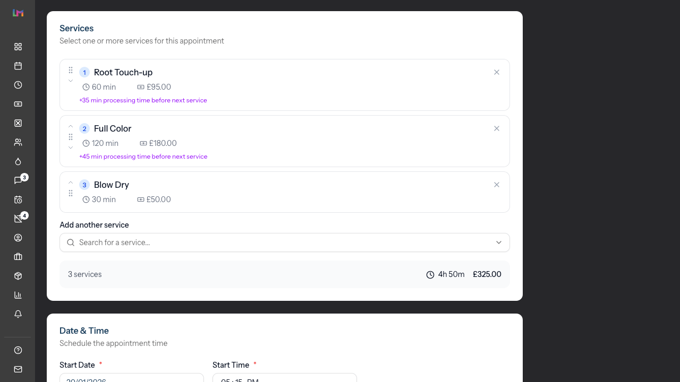
Task: Open the service search dropdown arrow
Action: point(499,242)
